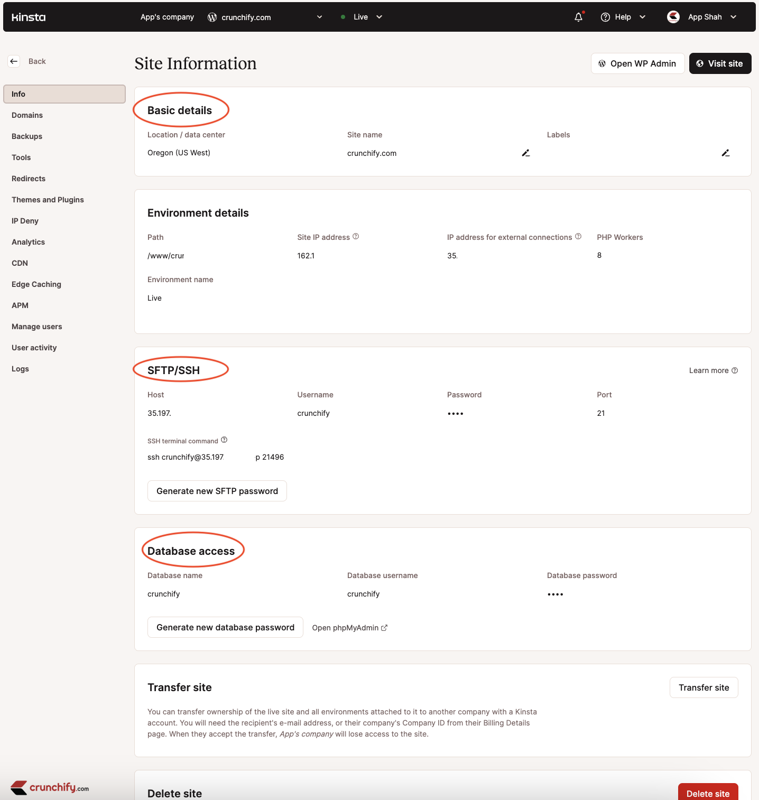
Task: Click App's company in the top bar
Action: 167,17
